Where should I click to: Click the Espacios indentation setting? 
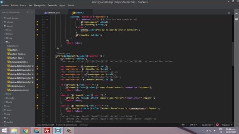[x=227, y=125]
